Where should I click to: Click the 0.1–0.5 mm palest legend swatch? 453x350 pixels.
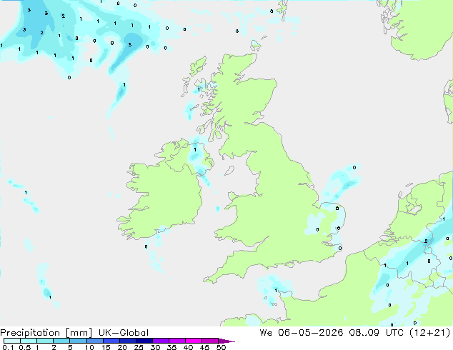12,341
